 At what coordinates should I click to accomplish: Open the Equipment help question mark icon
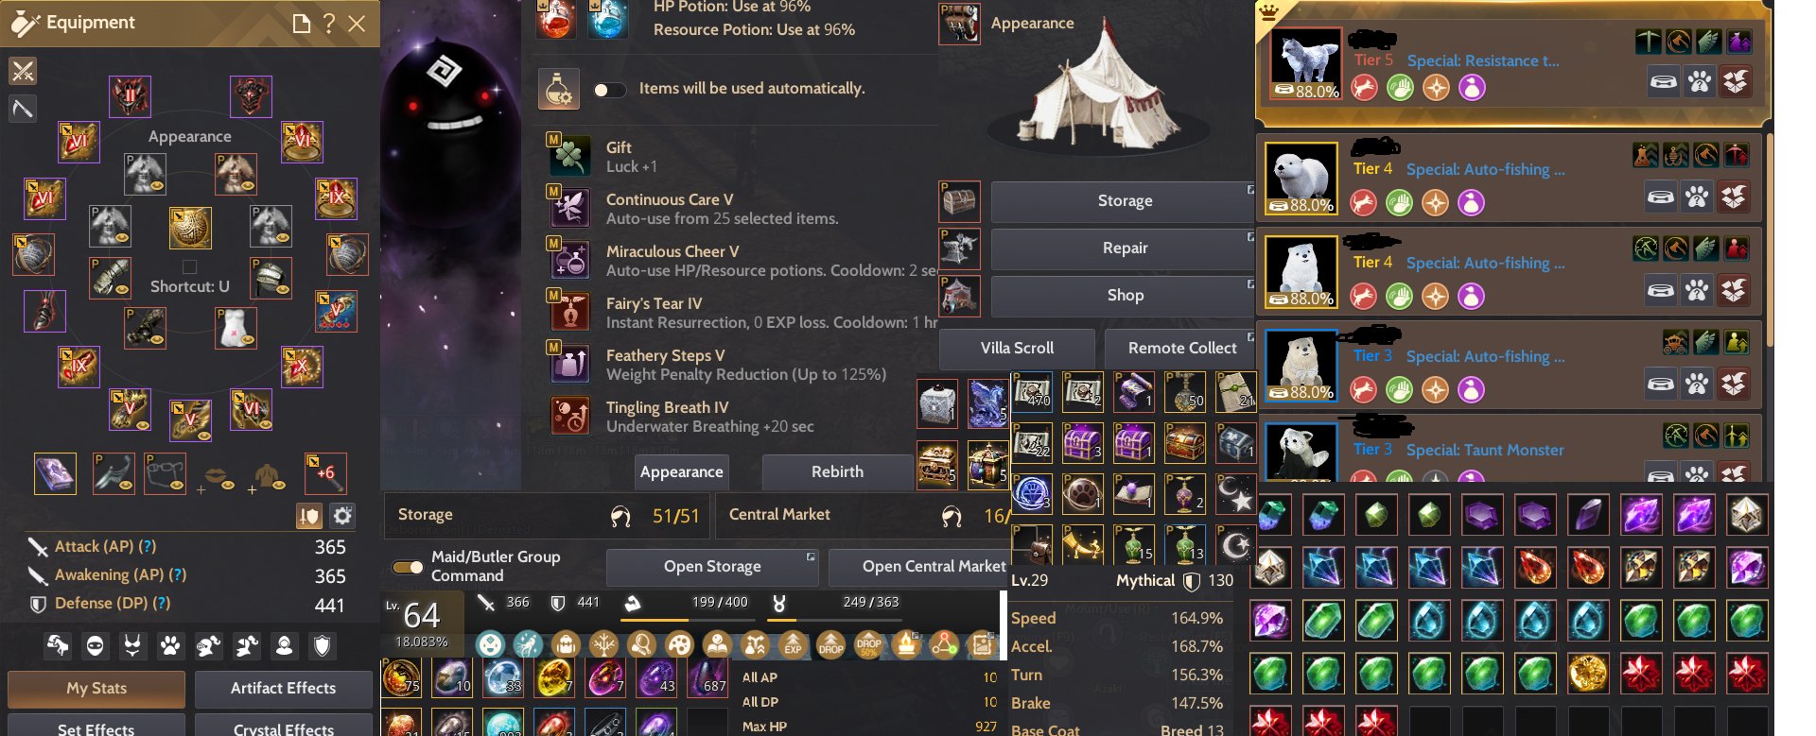[x=329, y=24]
